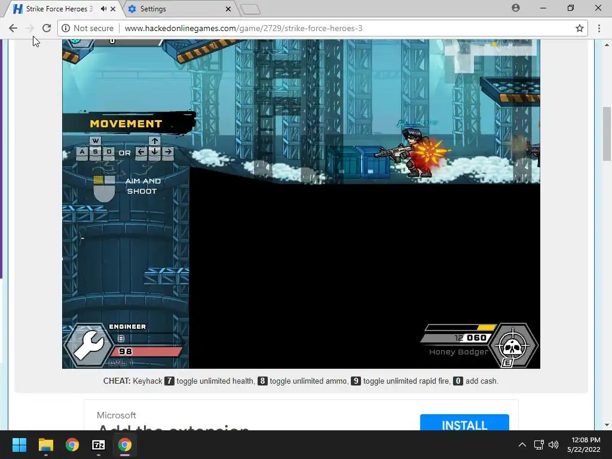Open a new tab button
The height and width of the screenshot is (459, 612).
pyautogui.click(x=250, y=9)
